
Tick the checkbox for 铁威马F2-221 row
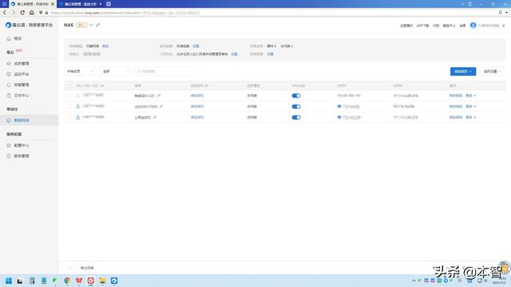coord(69,96)
